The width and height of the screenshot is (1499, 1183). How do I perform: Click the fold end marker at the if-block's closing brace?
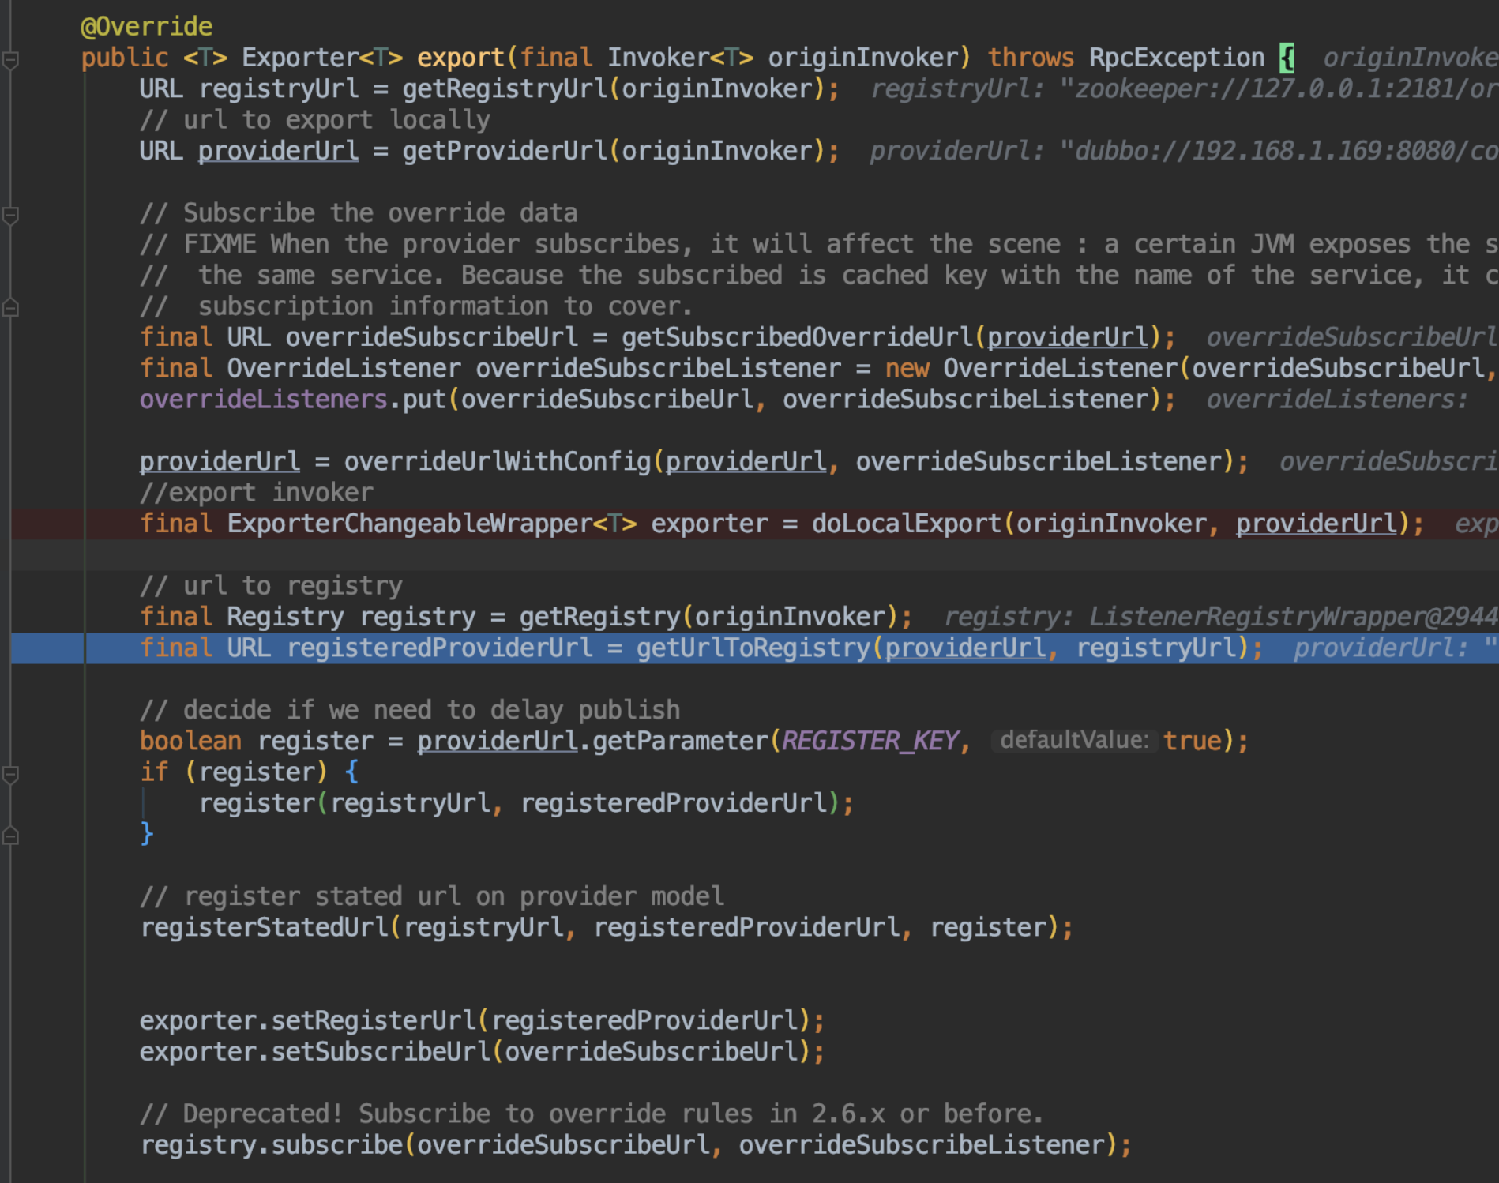pos(10,836)
